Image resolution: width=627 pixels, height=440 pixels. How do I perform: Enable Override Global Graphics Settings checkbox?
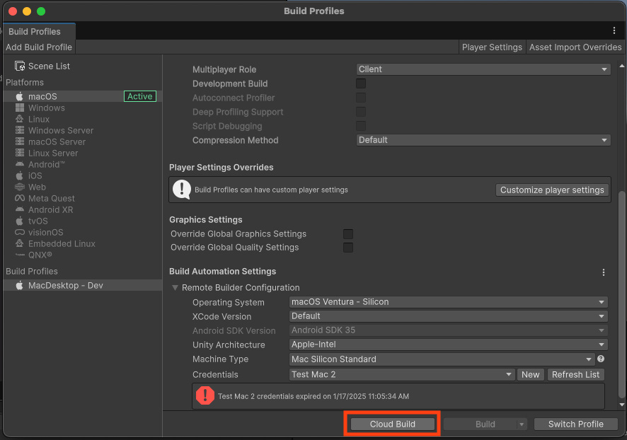pos(348,233)
